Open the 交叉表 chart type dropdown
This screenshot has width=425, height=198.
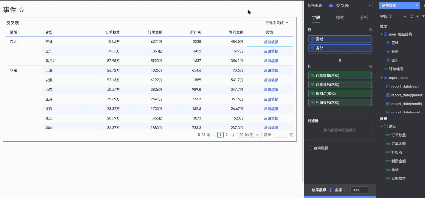[x=349, y=5]
